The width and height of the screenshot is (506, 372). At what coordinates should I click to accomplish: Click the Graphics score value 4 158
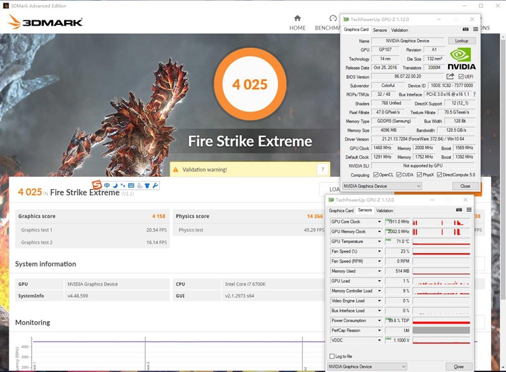(x=159, y=216)
